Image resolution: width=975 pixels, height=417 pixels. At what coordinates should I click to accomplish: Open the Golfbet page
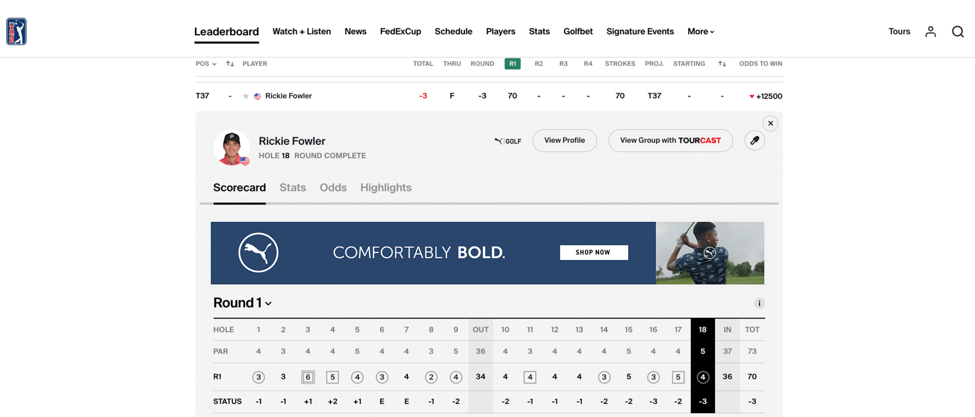coord(578,32)
